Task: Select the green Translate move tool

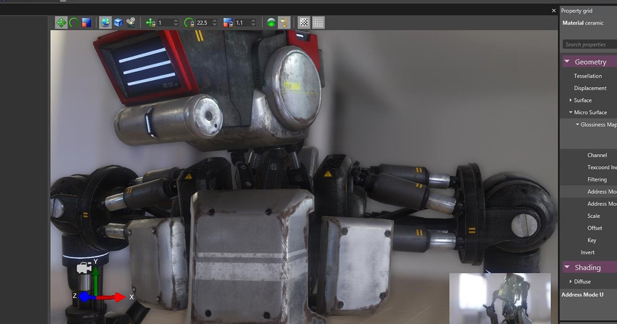Action: pyautogui.click(x=62, y=23)
